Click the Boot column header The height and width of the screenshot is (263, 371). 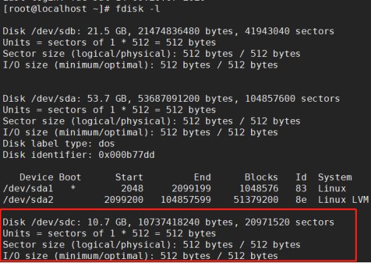tap(70, 177)
